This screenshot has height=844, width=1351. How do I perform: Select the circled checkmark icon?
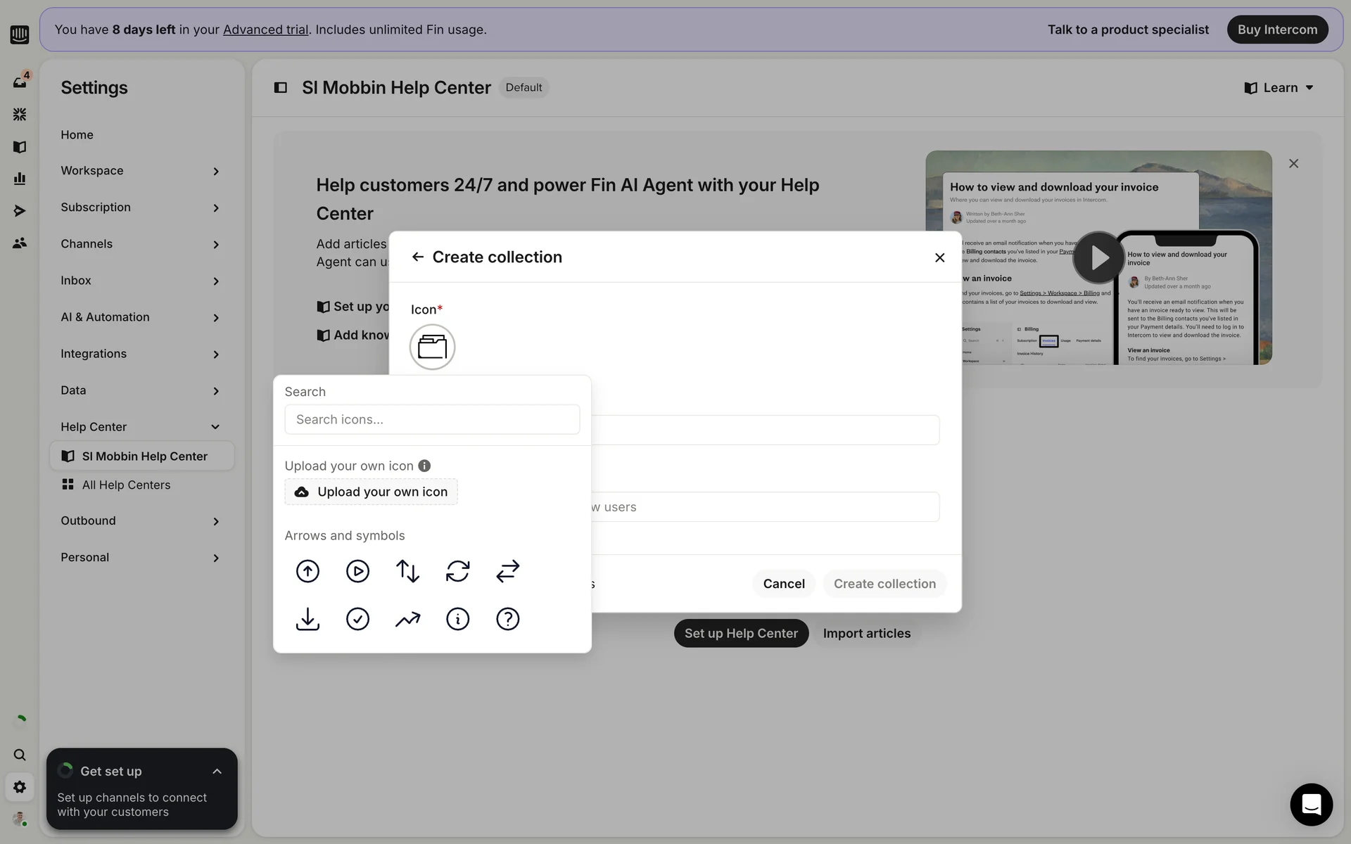click(357, 619)
